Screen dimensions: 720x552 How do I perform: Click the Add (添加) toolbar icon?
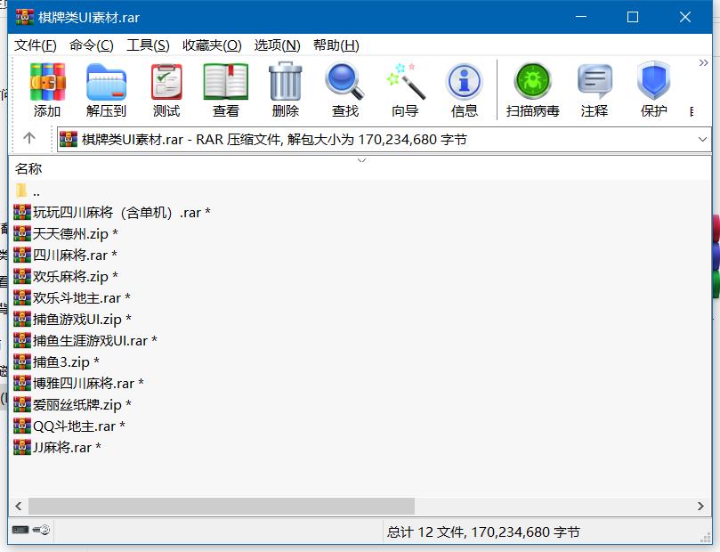click(x=47, y=91)
